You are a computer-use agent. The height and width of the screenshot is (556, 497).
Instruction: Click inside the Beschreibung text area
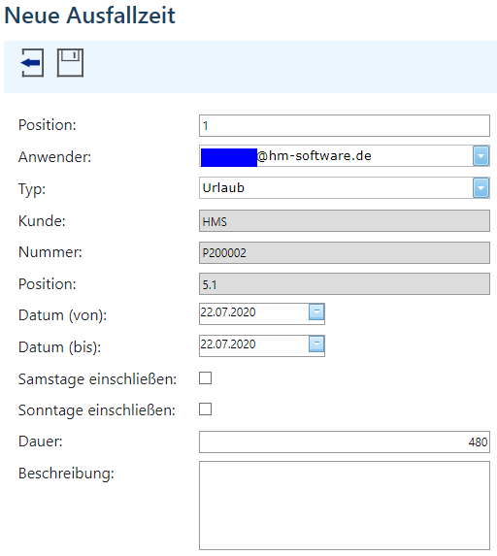pos(344,506)
